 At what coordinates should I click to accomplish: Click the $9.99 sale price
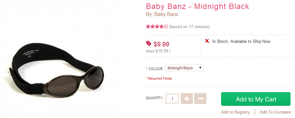point(161,44)
